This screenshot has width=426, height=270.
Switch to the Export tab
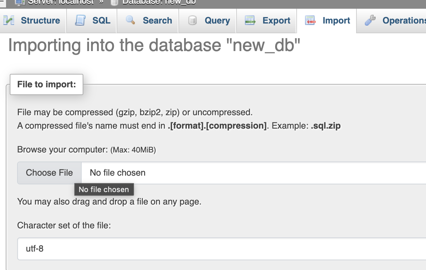(276, 20)
